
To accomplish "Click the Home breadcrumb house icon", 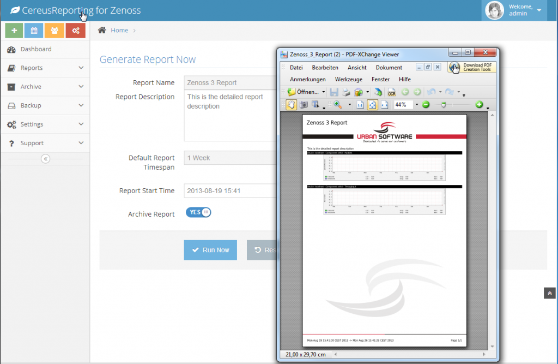I will coord(102,31).
